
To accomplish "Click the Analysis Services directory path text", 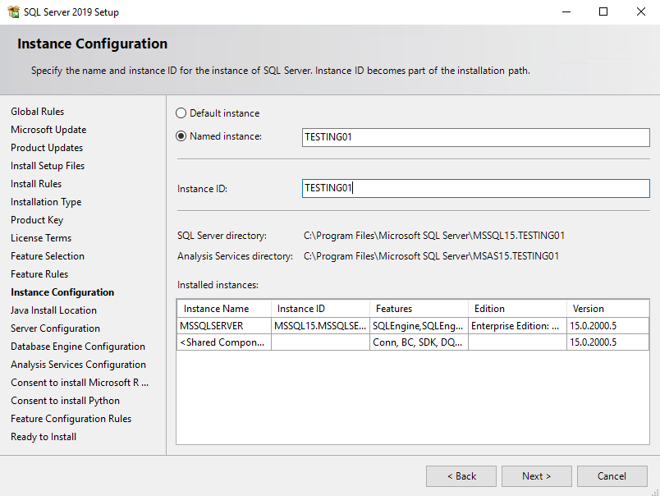I will 432,256.
